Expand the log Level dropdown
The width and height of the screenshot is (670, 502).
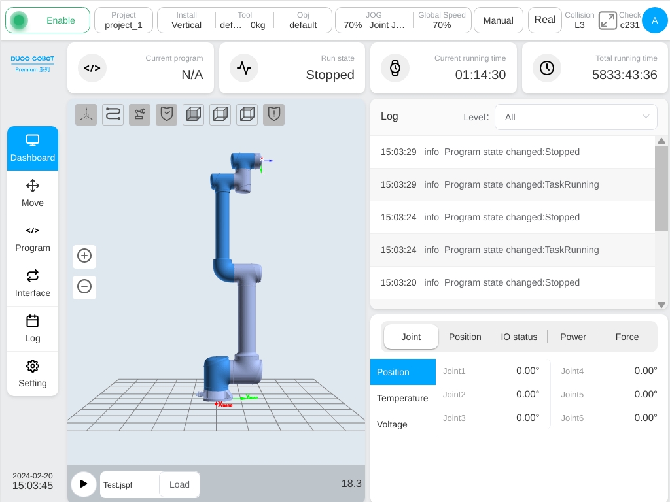[576, 117]
